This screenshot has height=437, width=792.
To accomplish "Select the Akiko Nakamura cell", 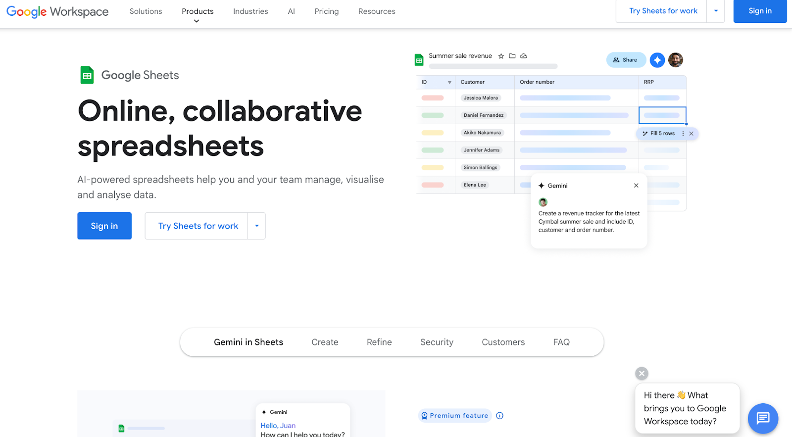I will pos(482,133).
